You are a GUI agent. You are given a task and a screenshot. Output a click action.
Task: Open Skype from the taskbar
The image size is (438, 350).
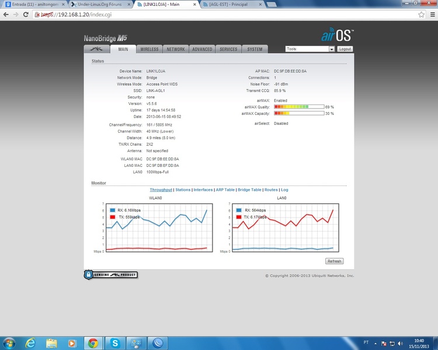click(115, 343)
